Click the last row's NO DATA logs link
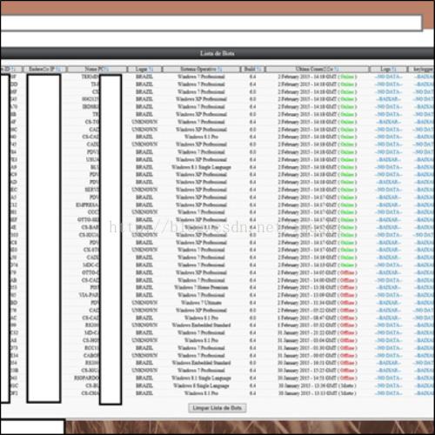435x435 pixels. (389, 393)
